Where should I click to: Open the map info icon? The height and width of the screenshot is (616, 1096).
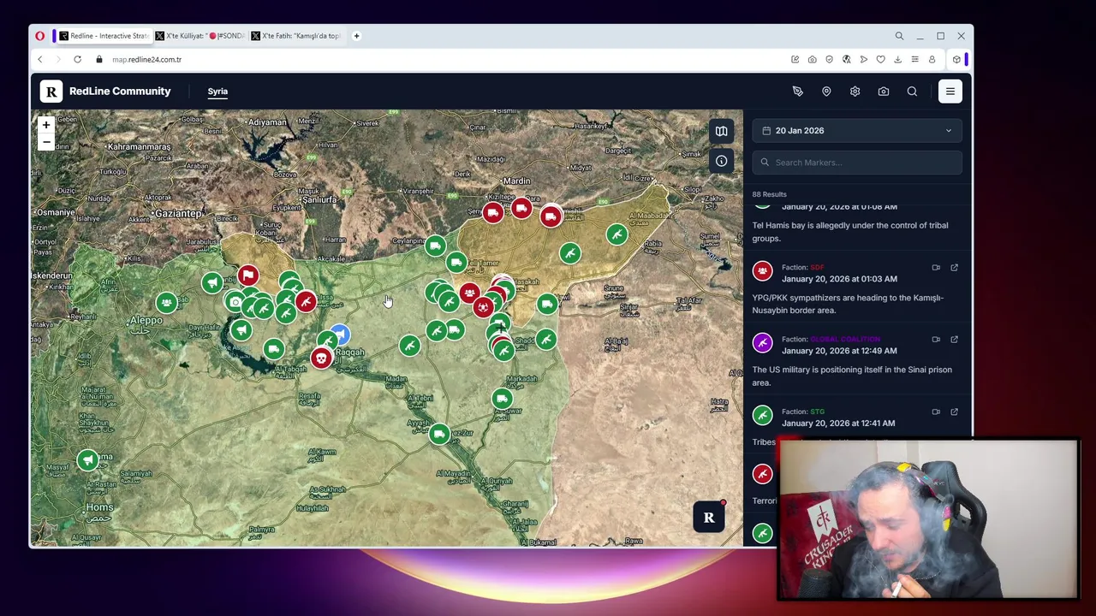pyautogui.click(x=721, y=161)
